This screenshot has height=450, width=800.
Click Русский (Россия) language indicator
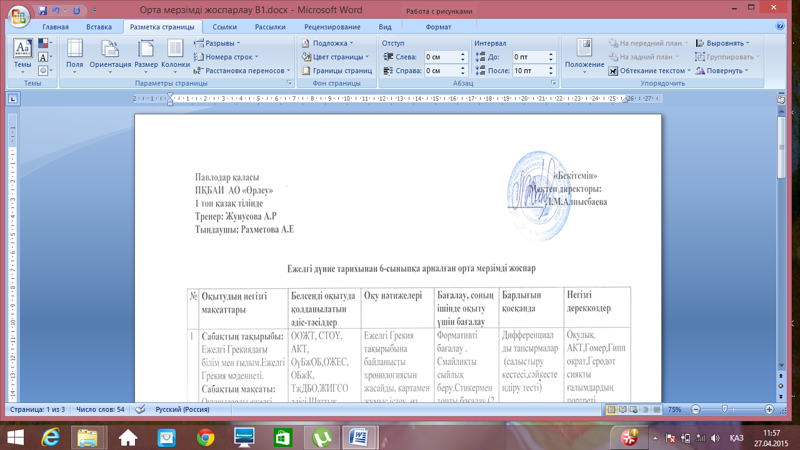(x=182, y=409)
